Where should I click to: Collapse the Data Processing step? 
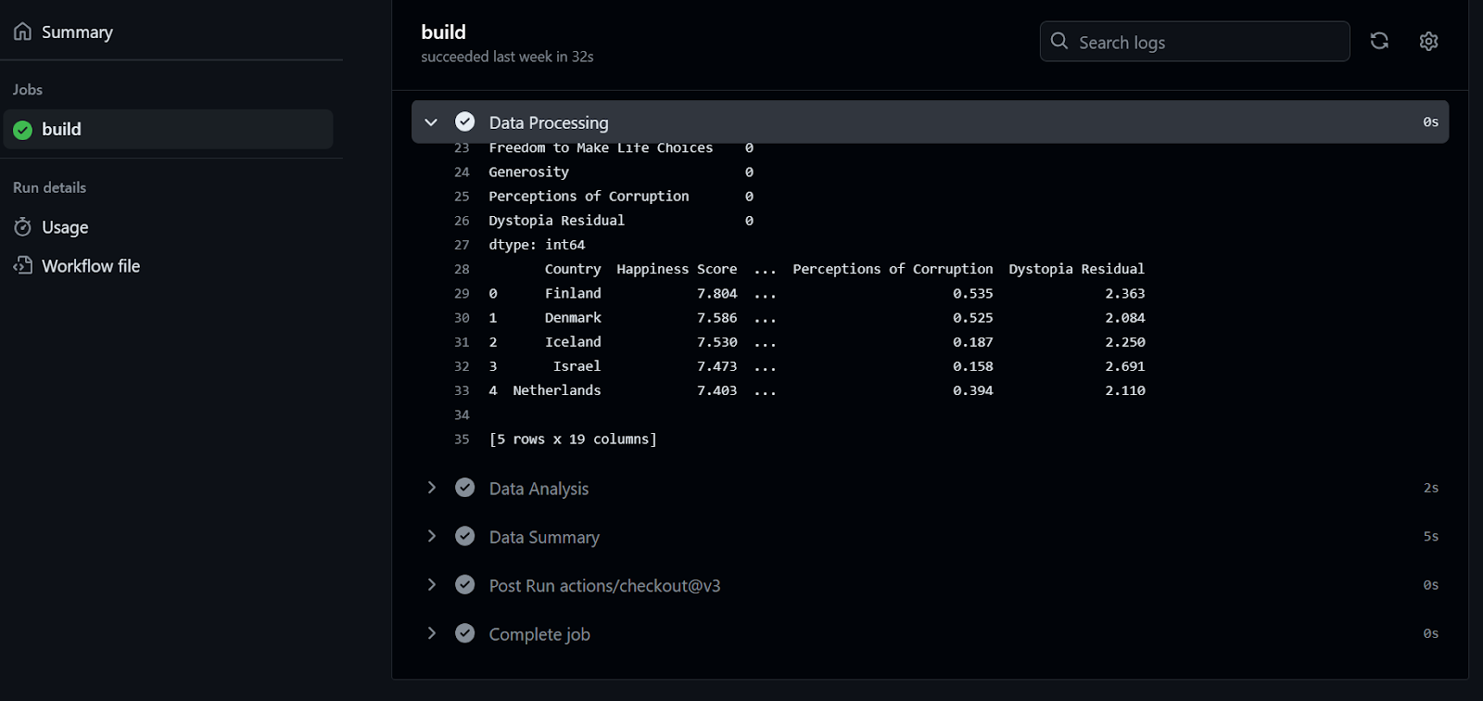pyautogui.click(x=431, y=122)
